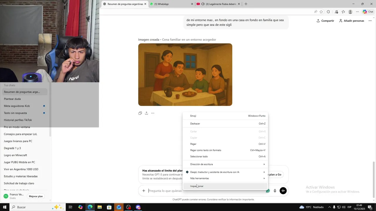
Task: Open Copilot Chat button
Action: tap(368, 12)
